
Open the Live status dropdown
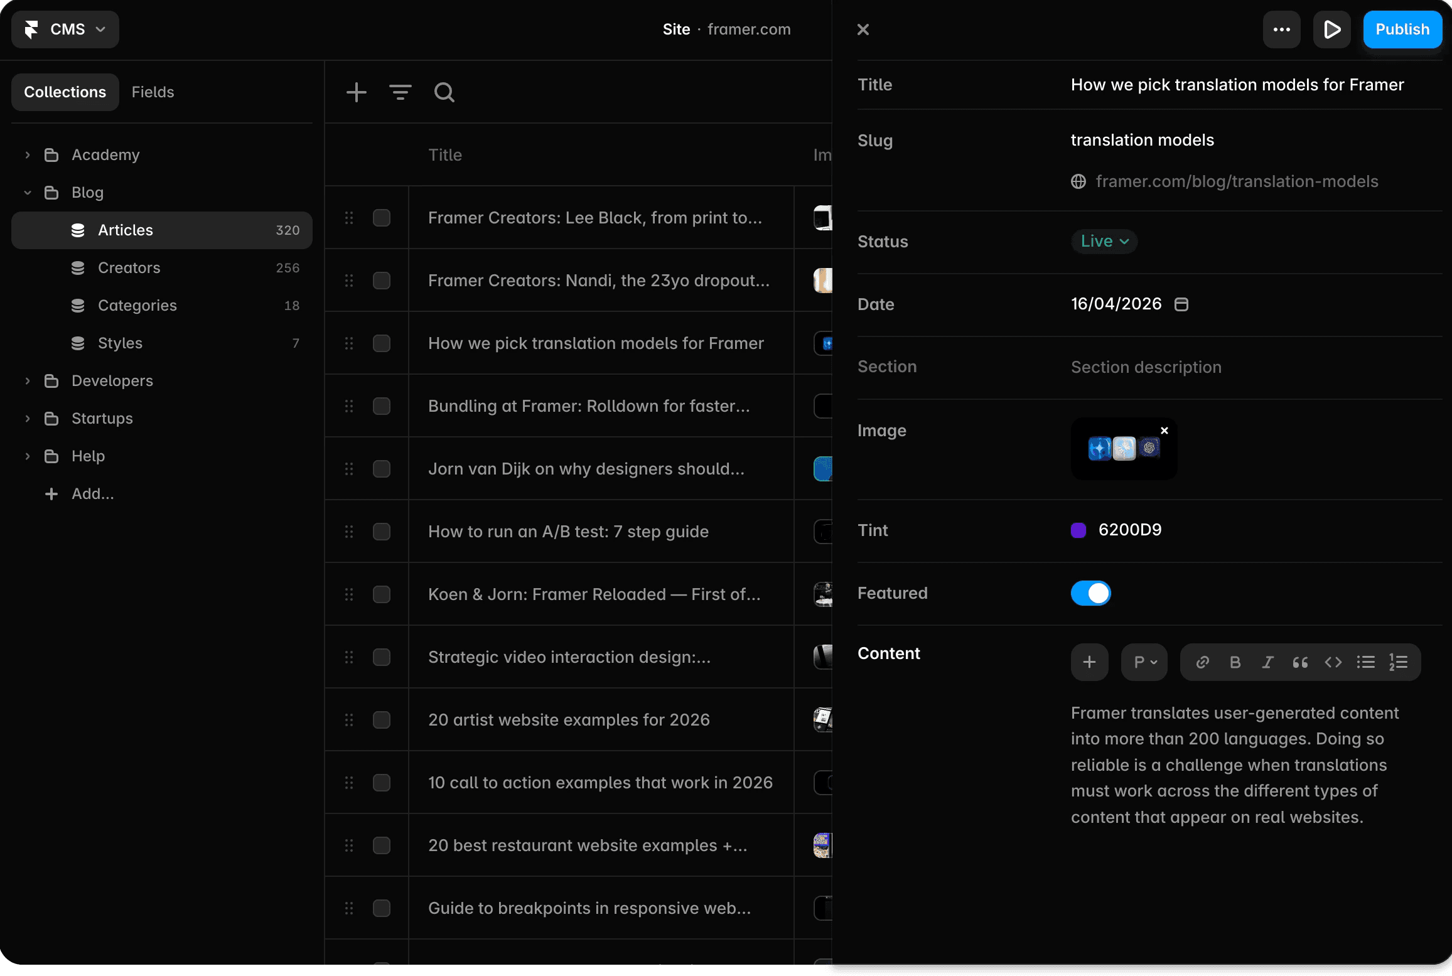point(1104,242)
